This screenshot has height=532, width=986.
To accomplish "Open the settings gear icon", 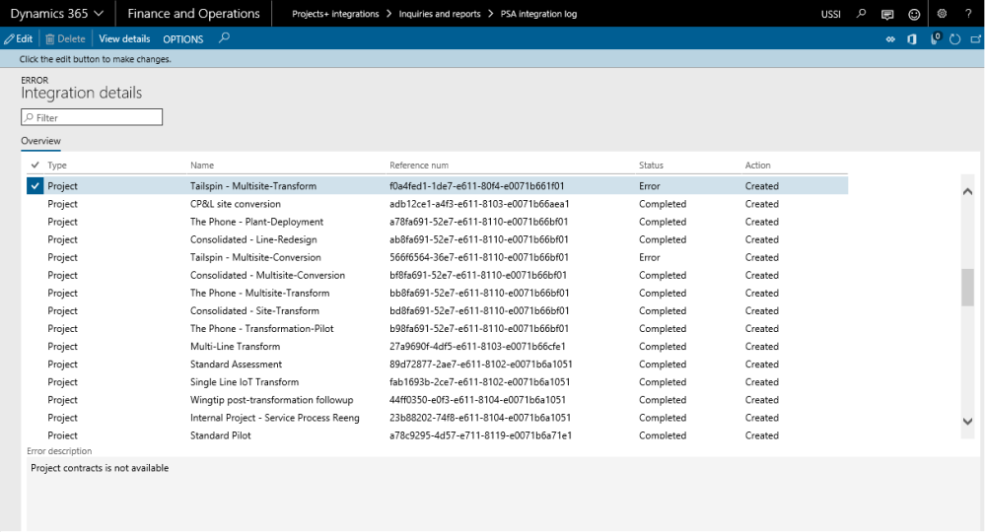I will (942, 13).
